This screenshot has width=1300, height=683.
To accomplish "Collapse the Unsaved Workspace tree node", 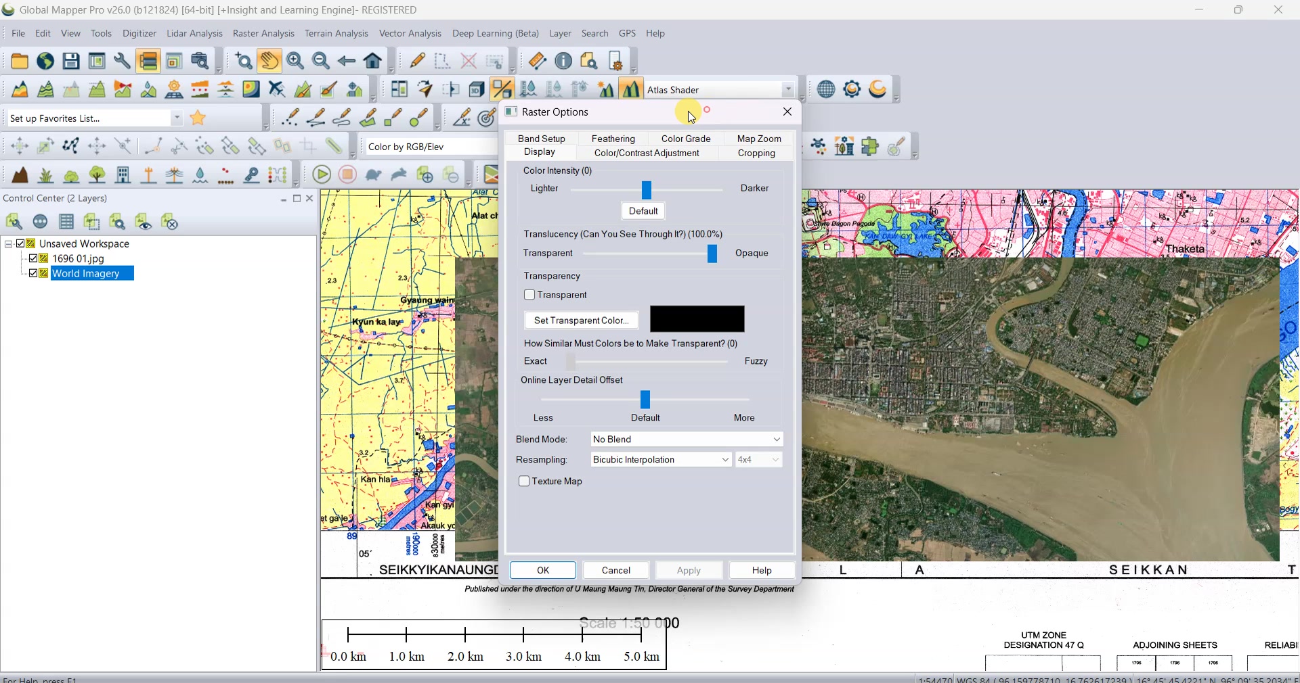I will coord(8,243).
